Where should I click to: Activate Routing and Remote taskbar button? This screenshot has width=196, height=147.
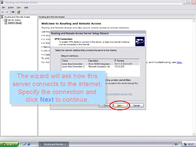tap(54, 144)
